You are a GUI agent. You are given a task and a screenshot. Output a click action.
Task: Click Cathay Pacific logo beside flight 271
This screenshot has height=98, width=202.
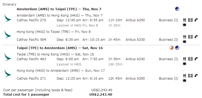point(8,73)
